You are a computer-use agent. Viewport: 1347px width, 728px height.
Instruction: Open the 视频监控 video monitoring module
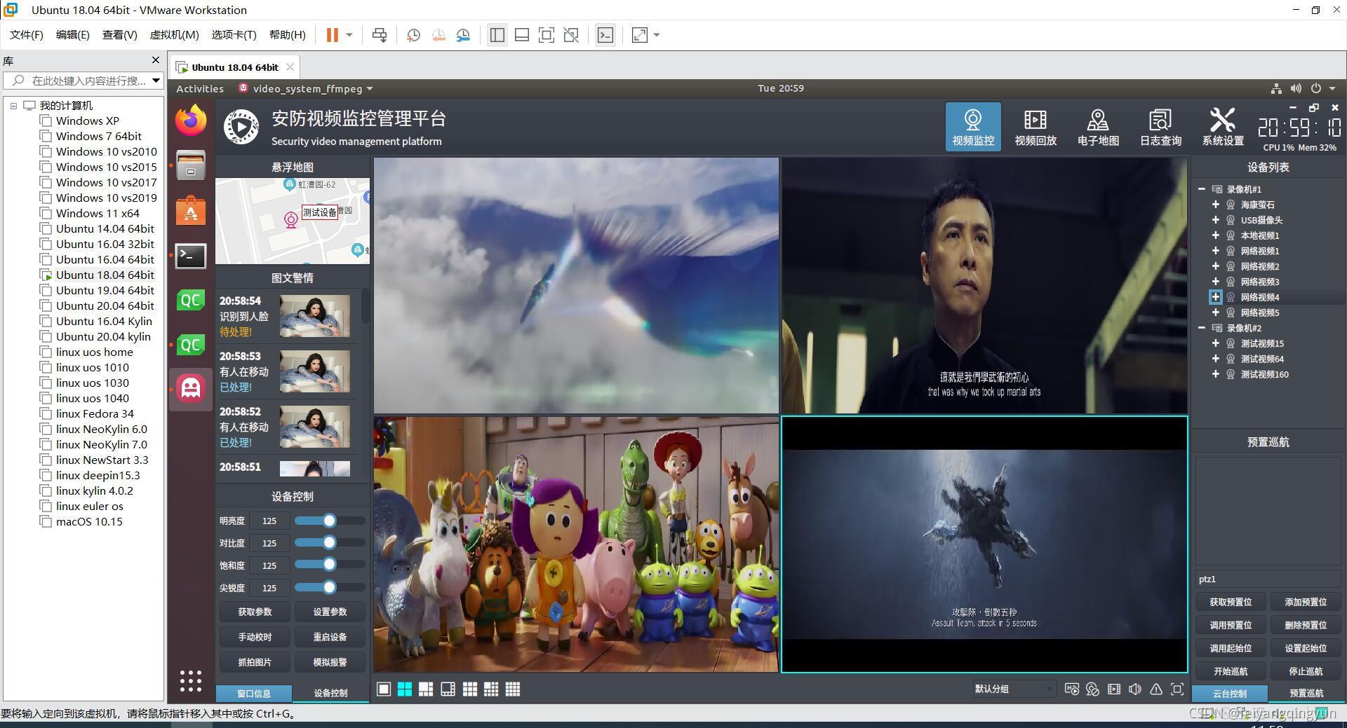pos(972,126)
